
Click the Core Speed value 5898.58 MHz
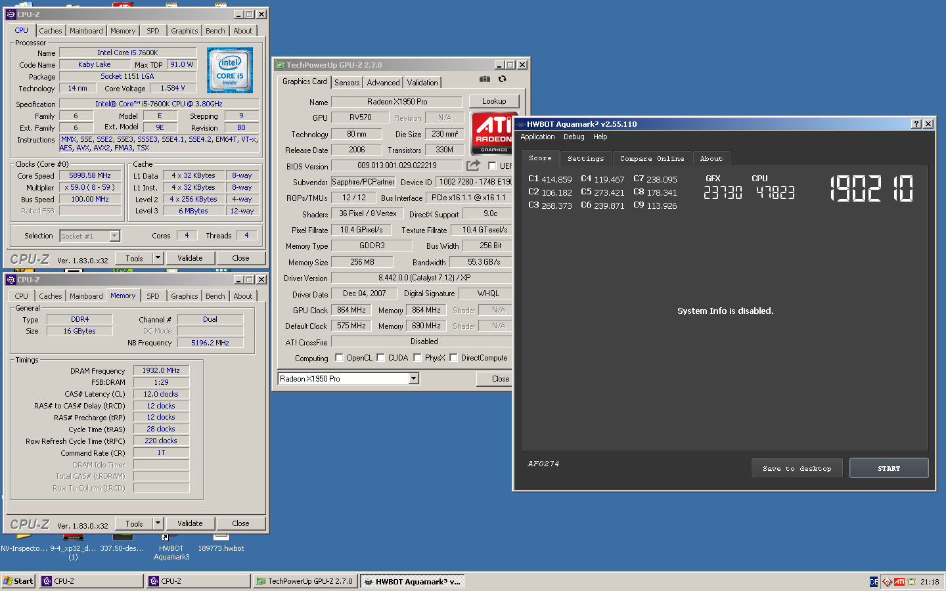[90, 175]
